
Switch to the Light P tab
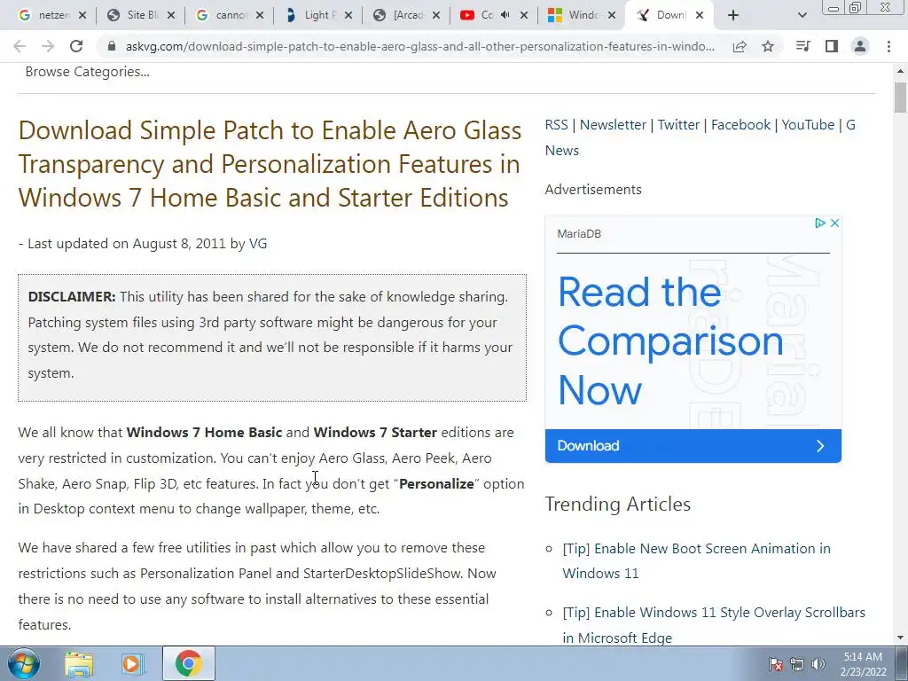coord(318,15)
